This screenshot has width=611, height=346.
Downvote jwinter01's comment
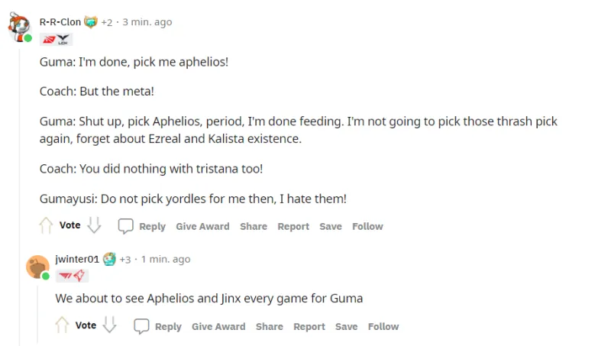(x=110, y=326)
